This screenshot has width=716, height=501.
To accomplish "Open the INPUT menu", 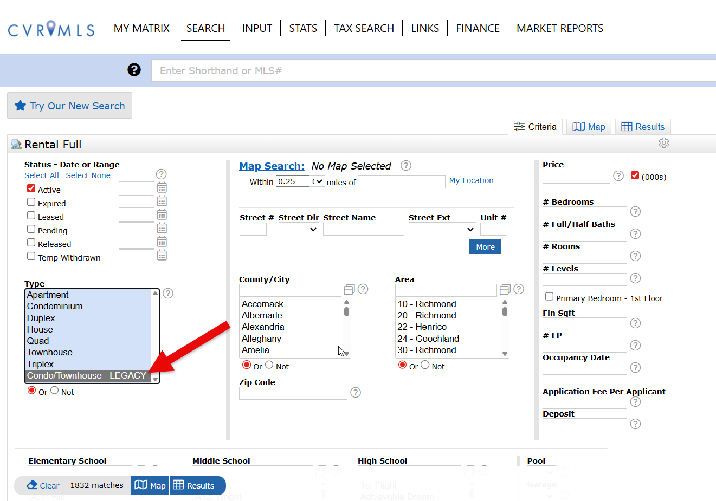I will pos(257,28).
